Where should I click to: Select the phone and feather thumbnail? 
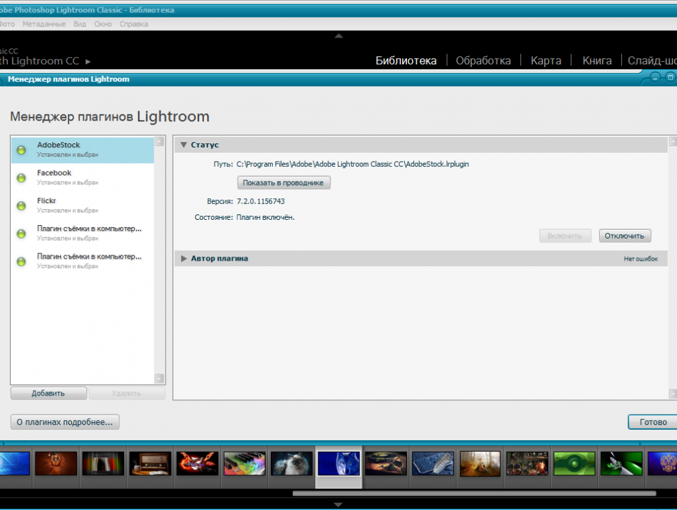click(433, 464)
